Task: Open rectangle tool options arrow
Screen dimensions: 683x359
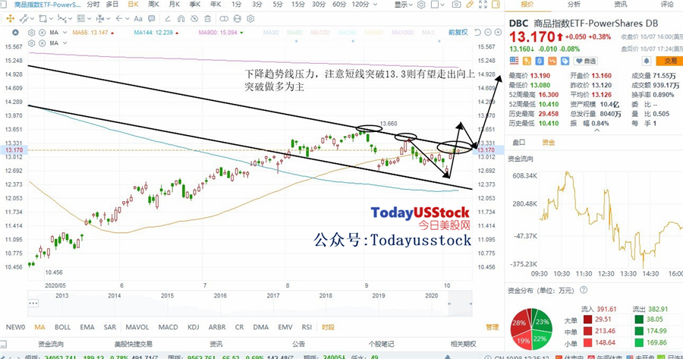Action: [52, 19]
